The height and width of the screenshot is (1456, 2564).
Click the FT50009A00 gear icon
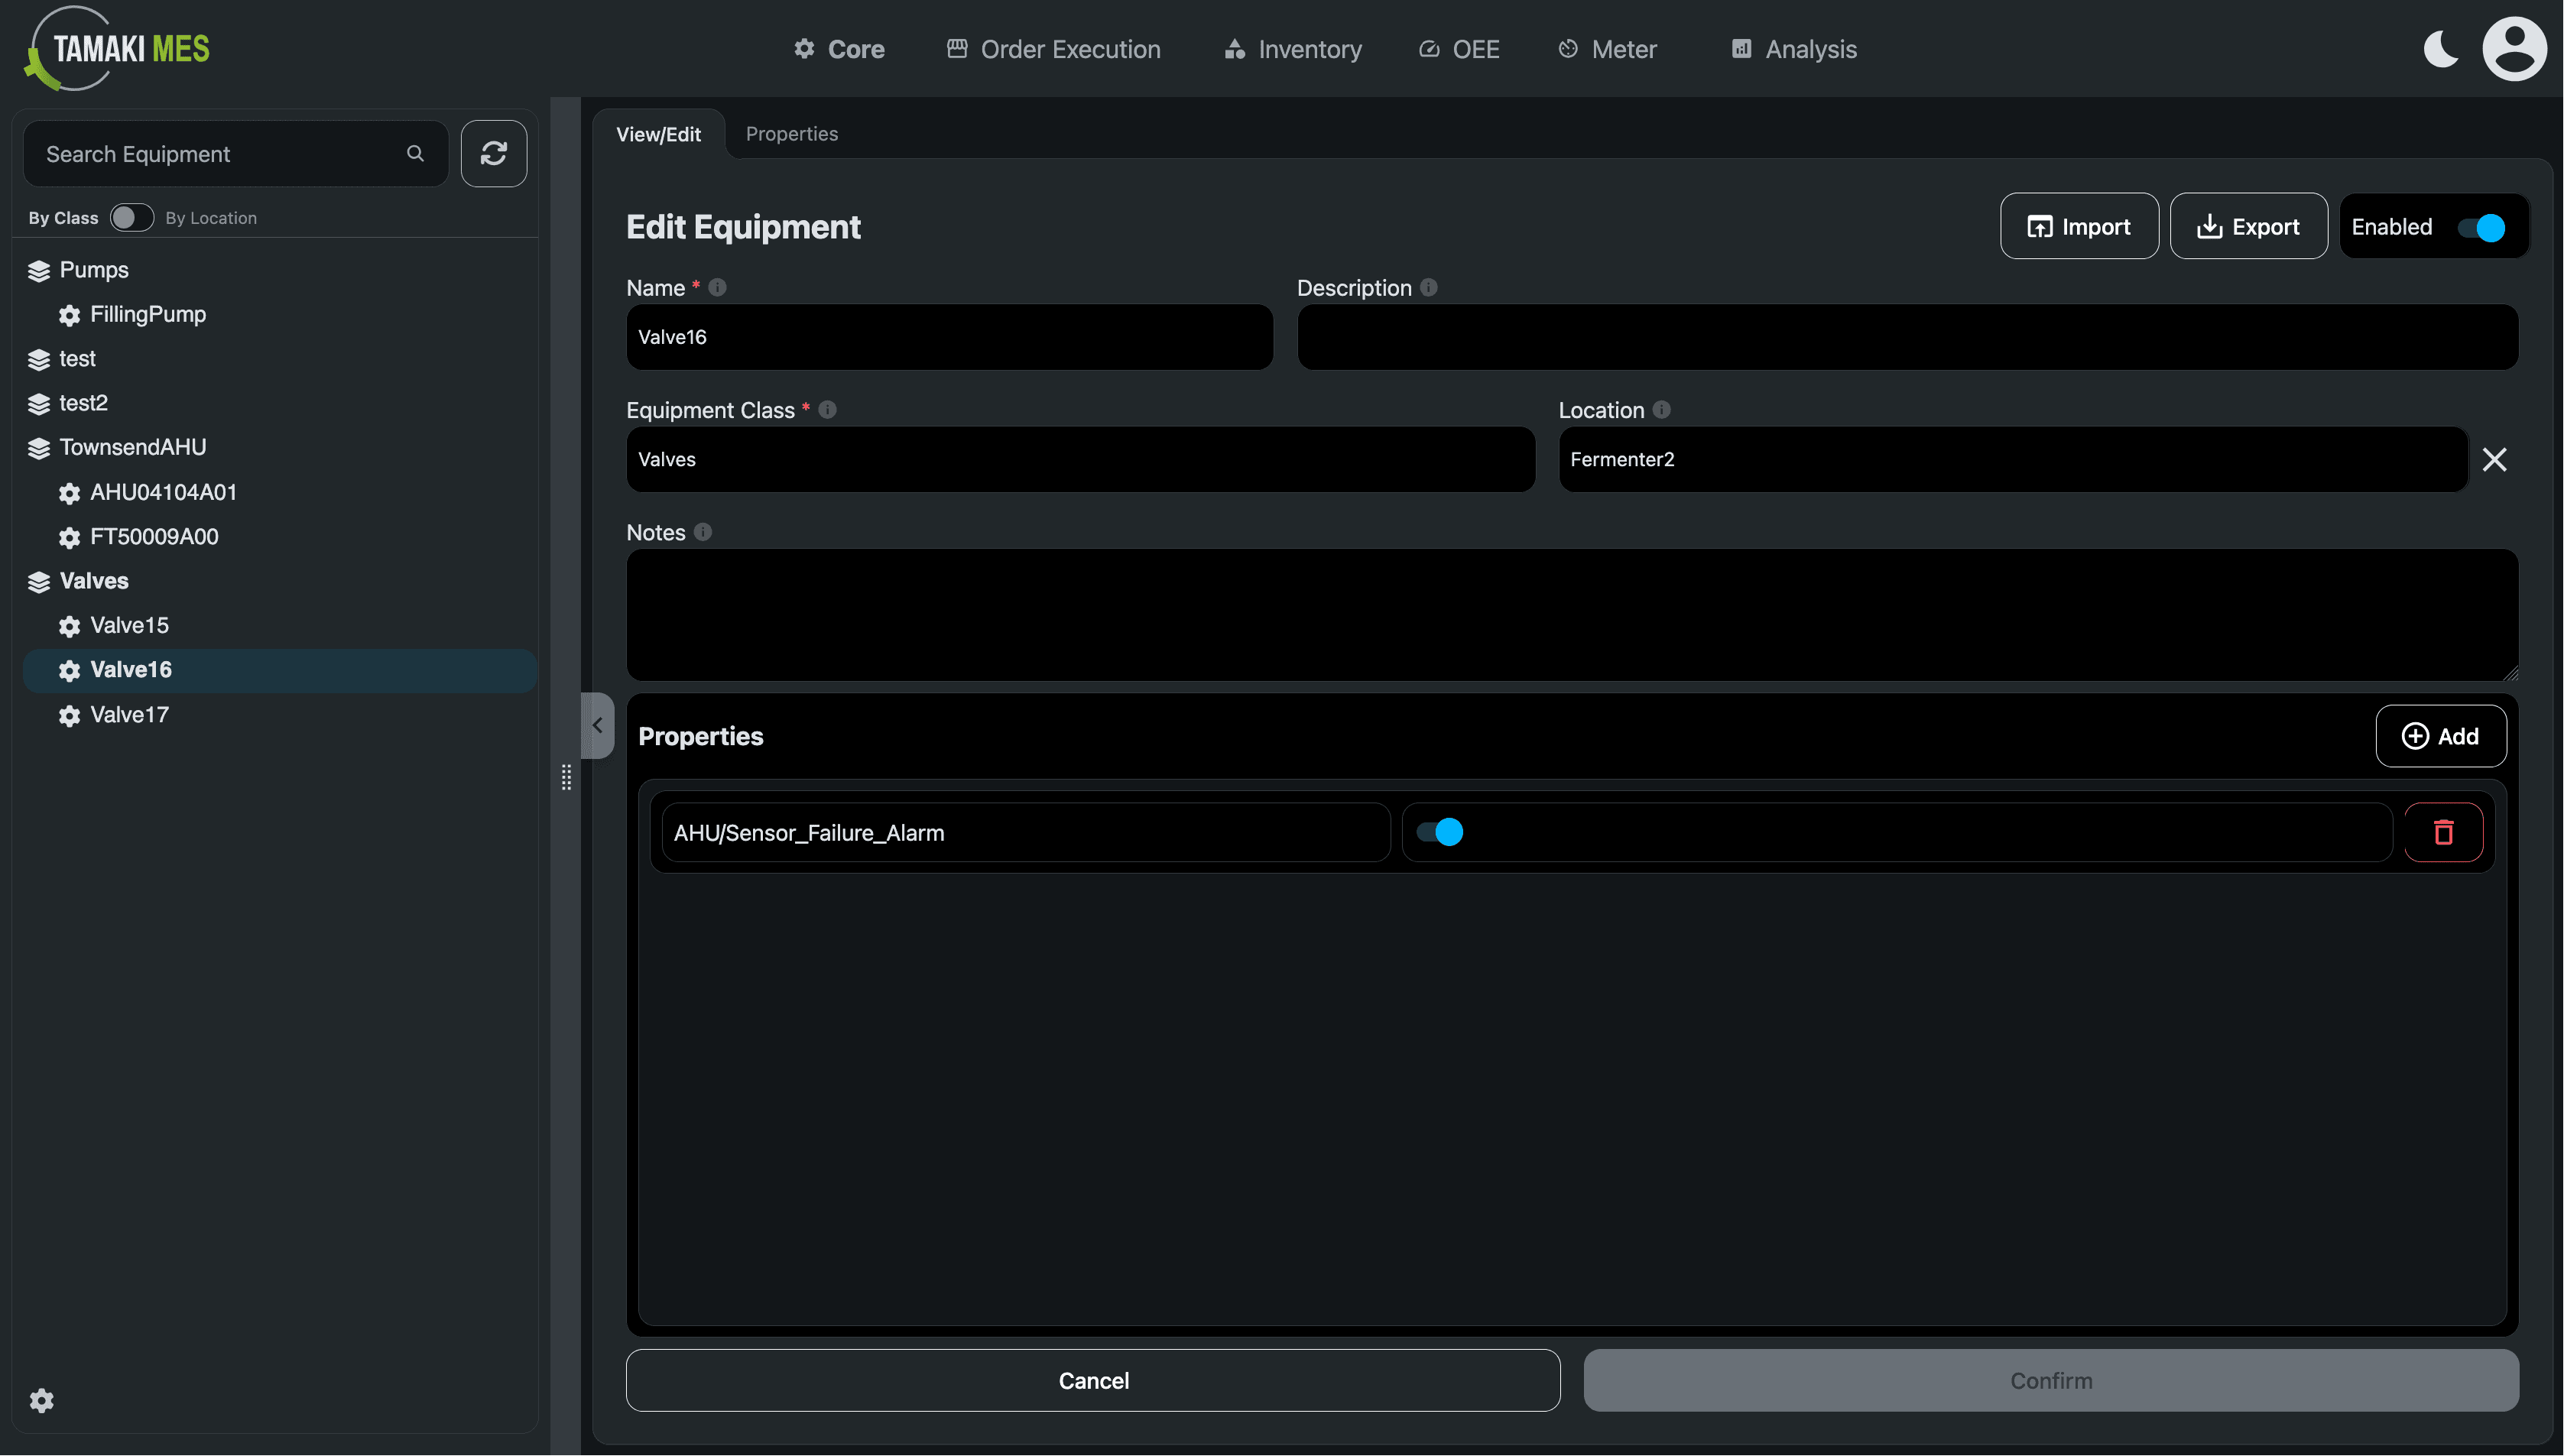tap(69, 538)
